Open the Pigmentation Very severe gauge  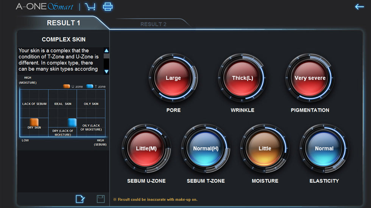[x=310, y=78]
